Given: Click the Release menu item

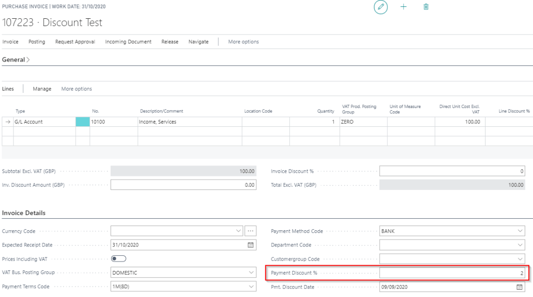Looking at the screenshot, I should (169, 42).
